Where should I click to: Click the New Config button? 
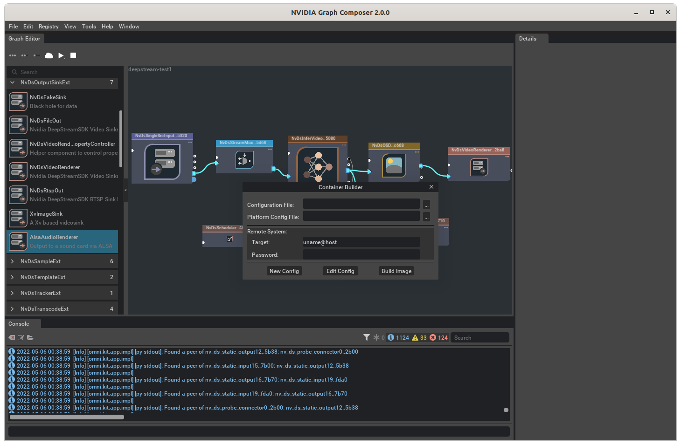point(285,271)
